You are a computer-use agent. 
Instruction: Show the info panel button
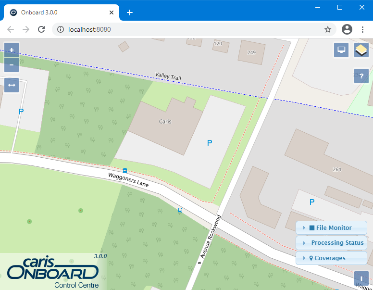tap(361, 278)
